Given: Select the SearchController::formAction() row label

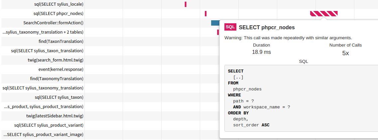Looking at the screenshot, I should pyautogui.click(x=53, y=23).
